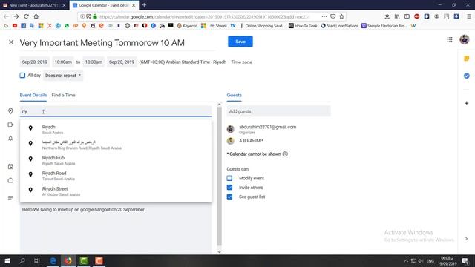Screen dimensions: 475x267
Task: Click the video conferencing camera icon
Action: (10, 125)
